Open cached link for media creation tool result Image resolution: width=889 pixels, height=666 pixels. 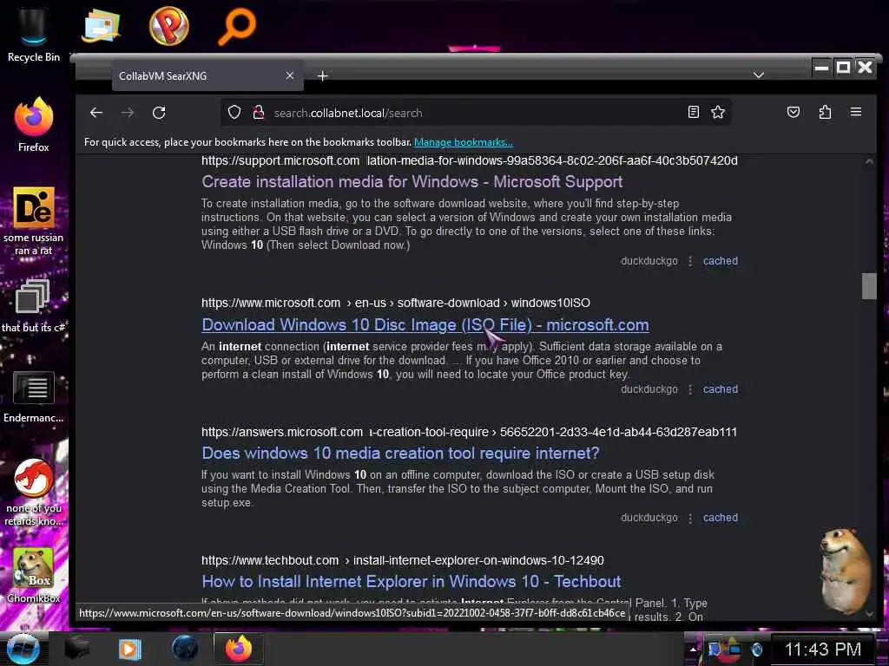(720, 518)
